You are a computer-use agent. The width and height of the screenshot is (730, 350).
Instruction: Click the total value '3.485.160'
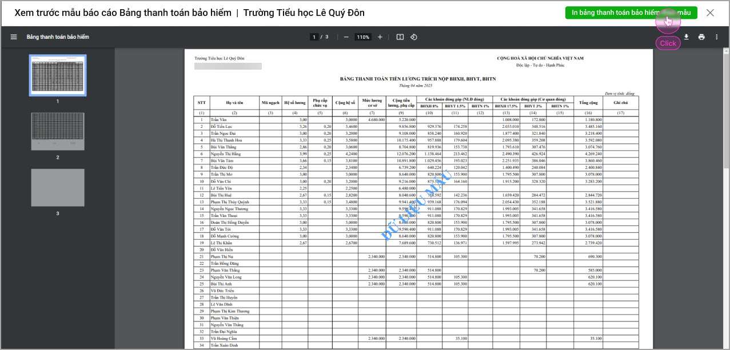pos(593,126)
